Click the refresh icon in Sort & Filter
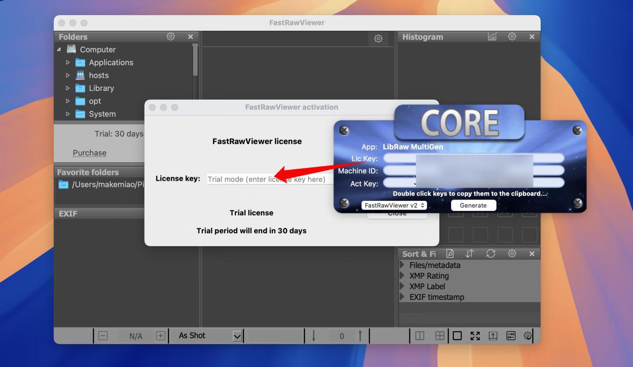Screen dimensions: 633x367 491,254
